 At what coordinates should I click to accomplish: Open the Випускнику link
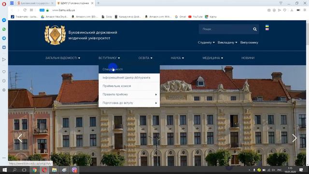(x=249, y=43)
